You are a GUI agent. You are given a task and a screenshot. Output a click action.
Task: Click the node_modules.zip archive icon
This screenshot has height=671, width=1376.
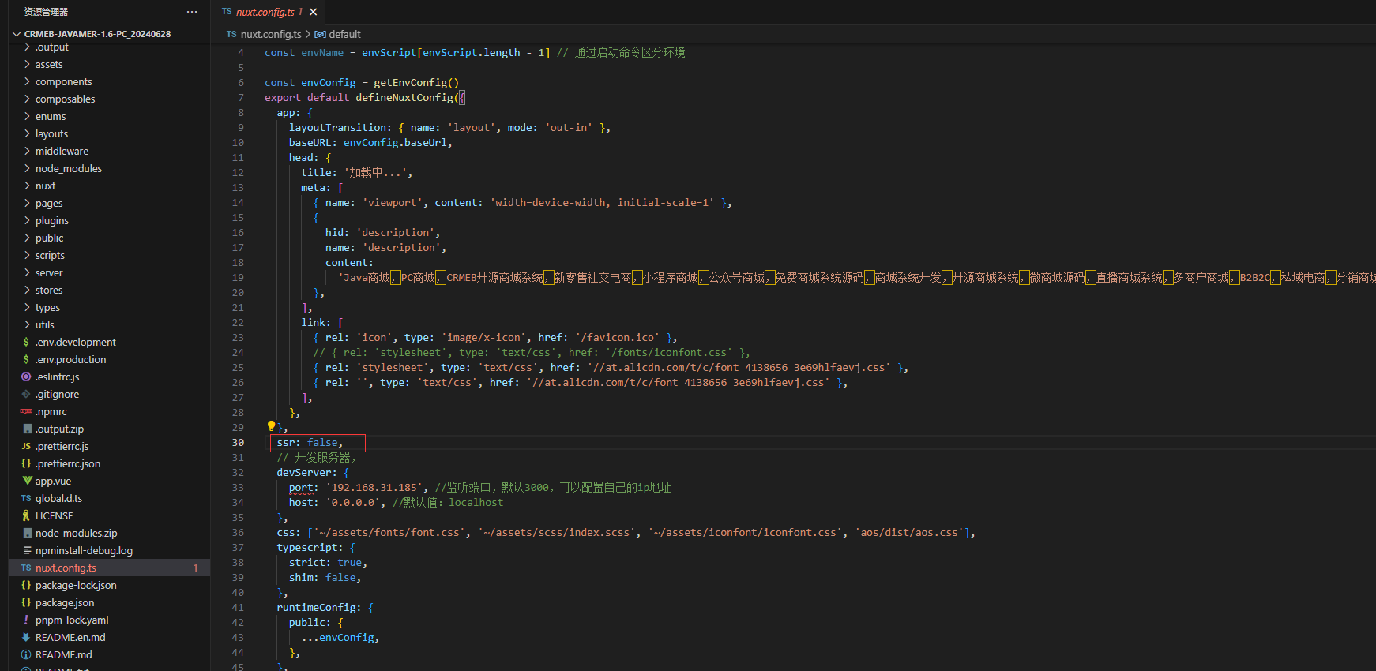[x=27, y=533]
